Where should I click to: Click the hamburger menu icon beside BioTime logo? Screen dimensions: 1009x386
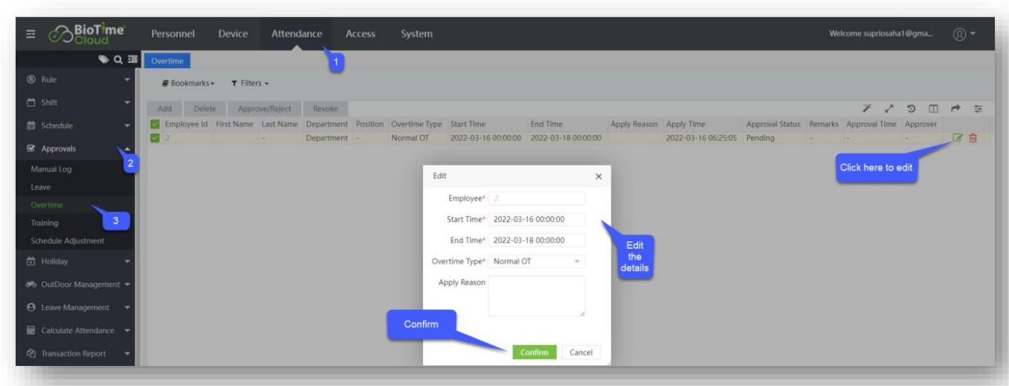pos(33,34)
